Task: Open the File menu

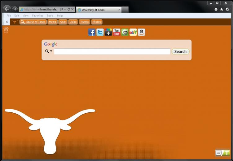Action: pos(9,15)
